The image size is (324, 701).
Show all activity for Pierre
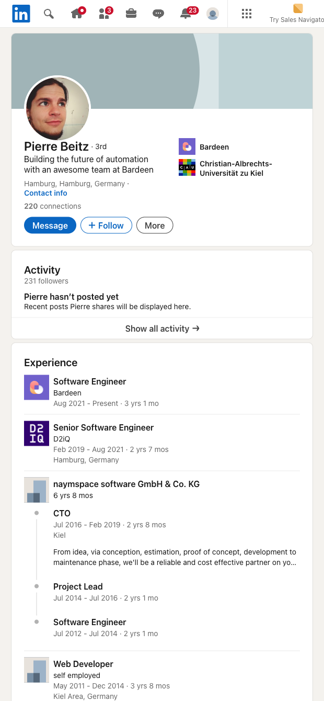[x=161, y=329]
